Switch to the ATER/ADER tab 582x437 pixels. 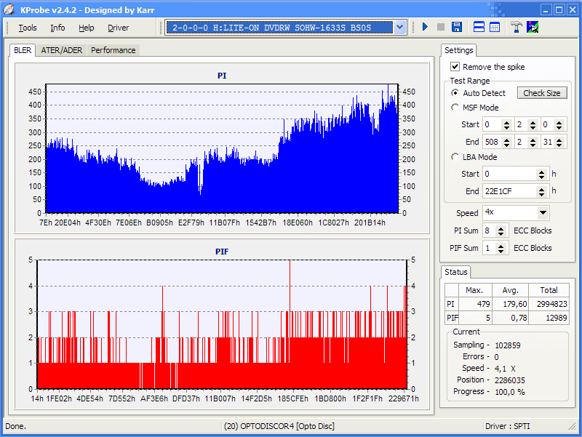pos(62,50)
